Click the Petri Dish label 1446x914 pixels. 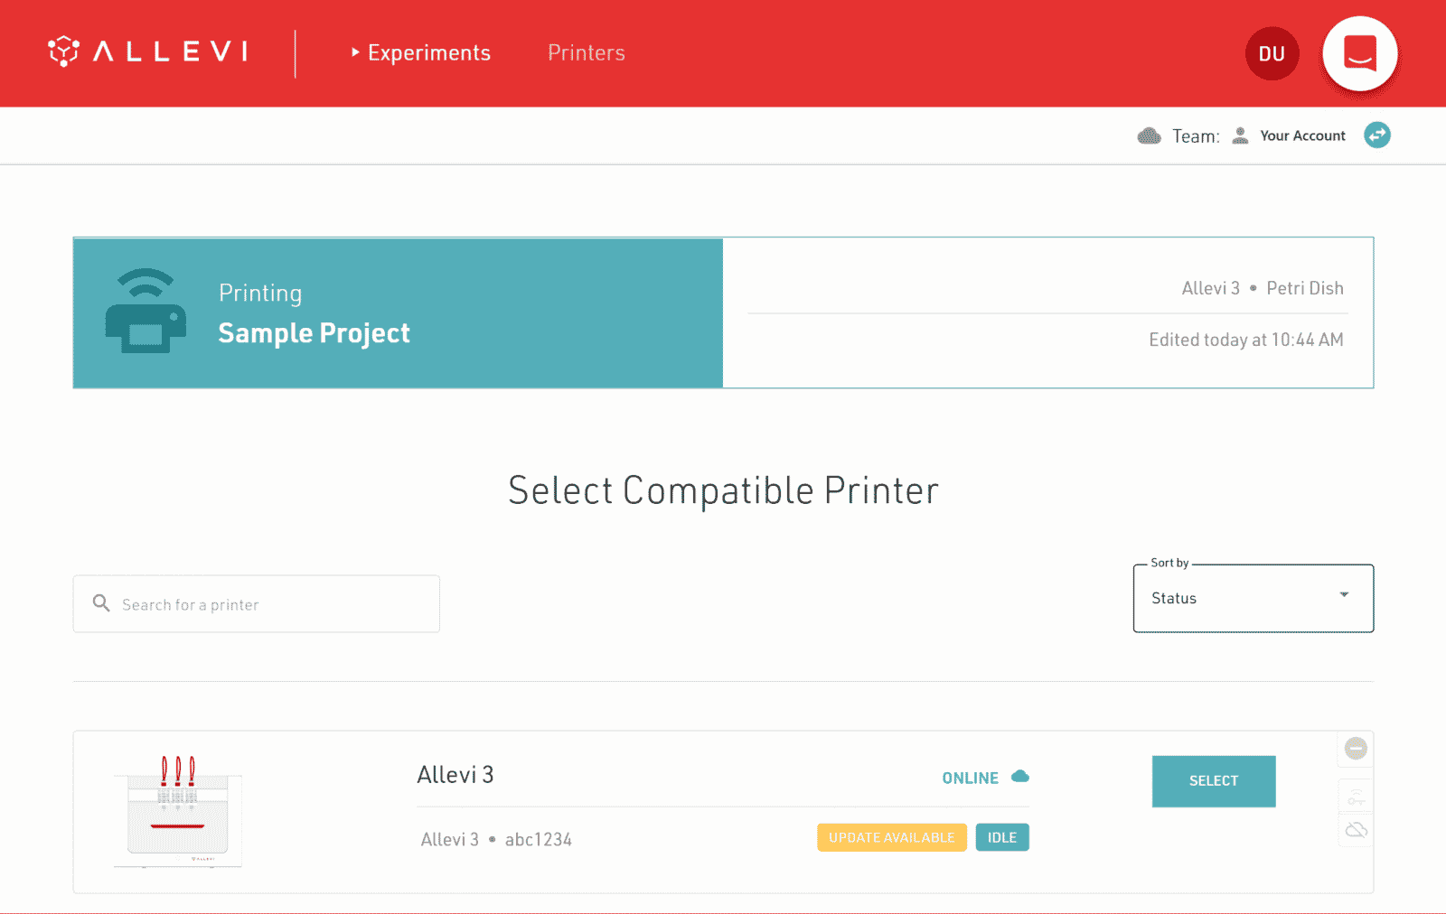[1305, 288]
